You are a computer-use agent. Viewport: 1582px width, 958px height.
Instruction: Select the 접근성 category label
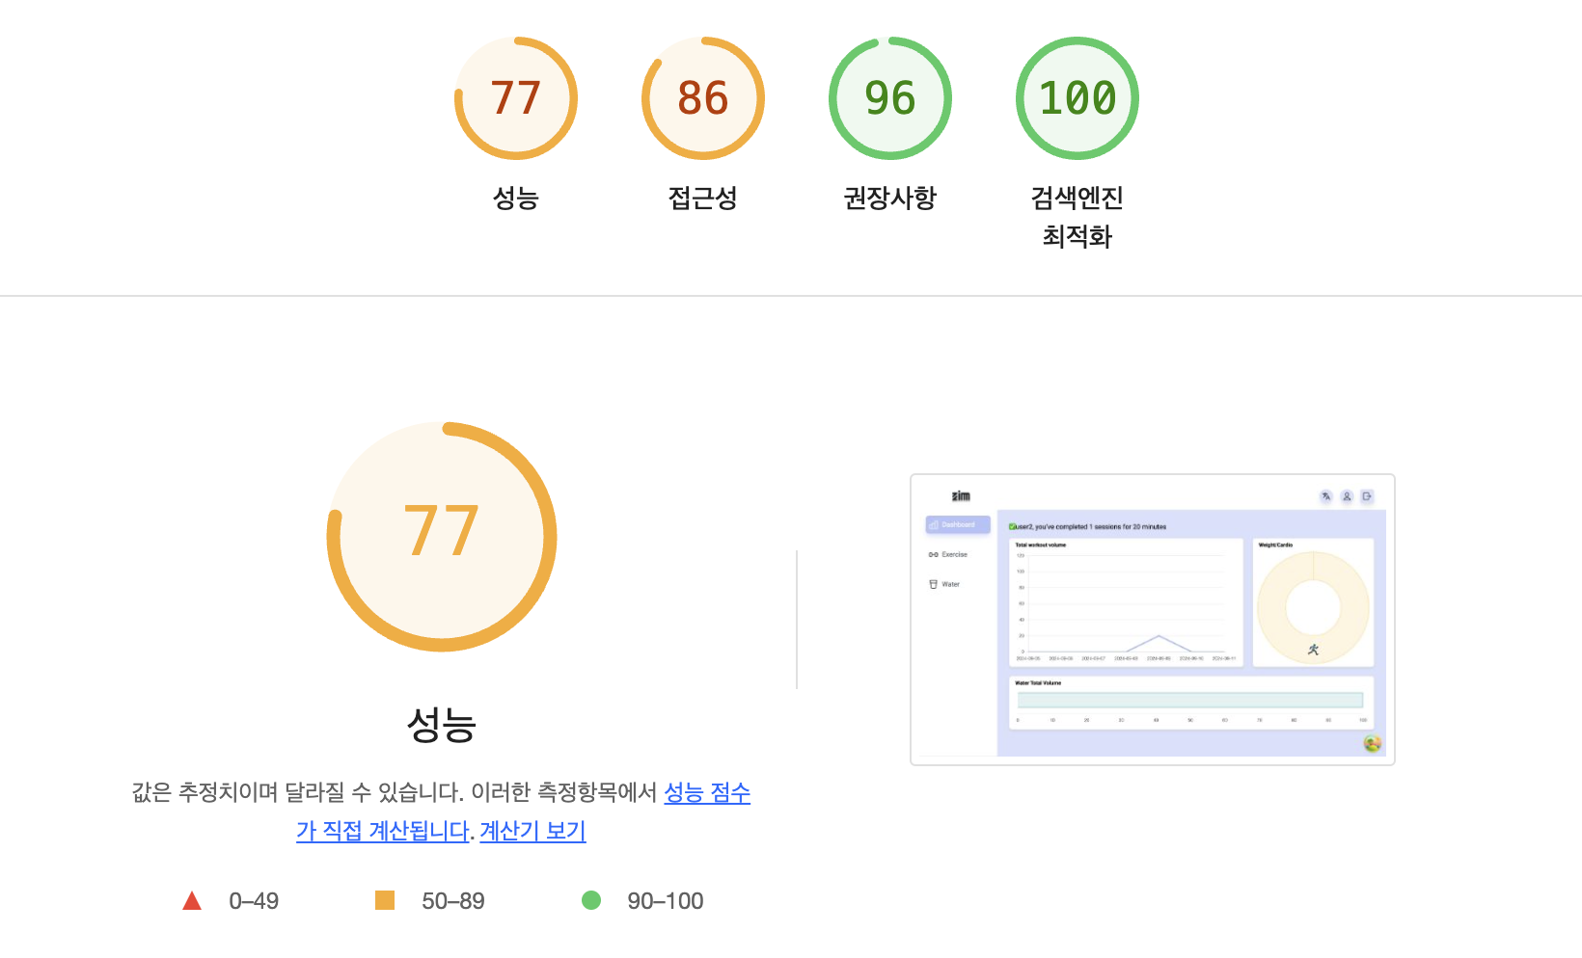[703, 198]
